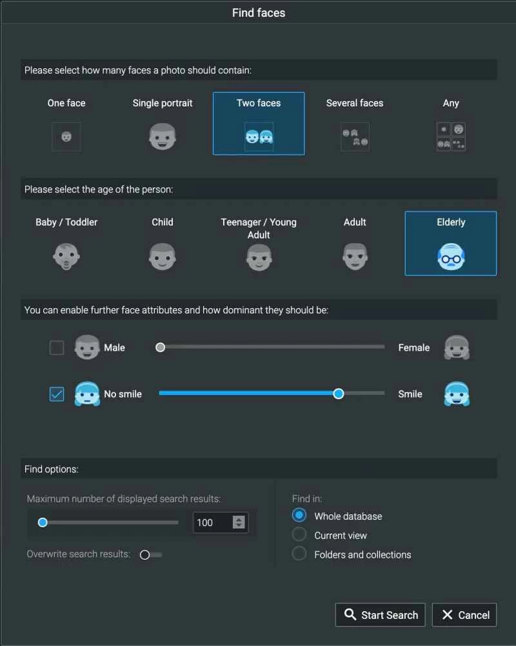Increase maximum results with up stepper arrow
The image size is (516, 646).
[239, 519]
